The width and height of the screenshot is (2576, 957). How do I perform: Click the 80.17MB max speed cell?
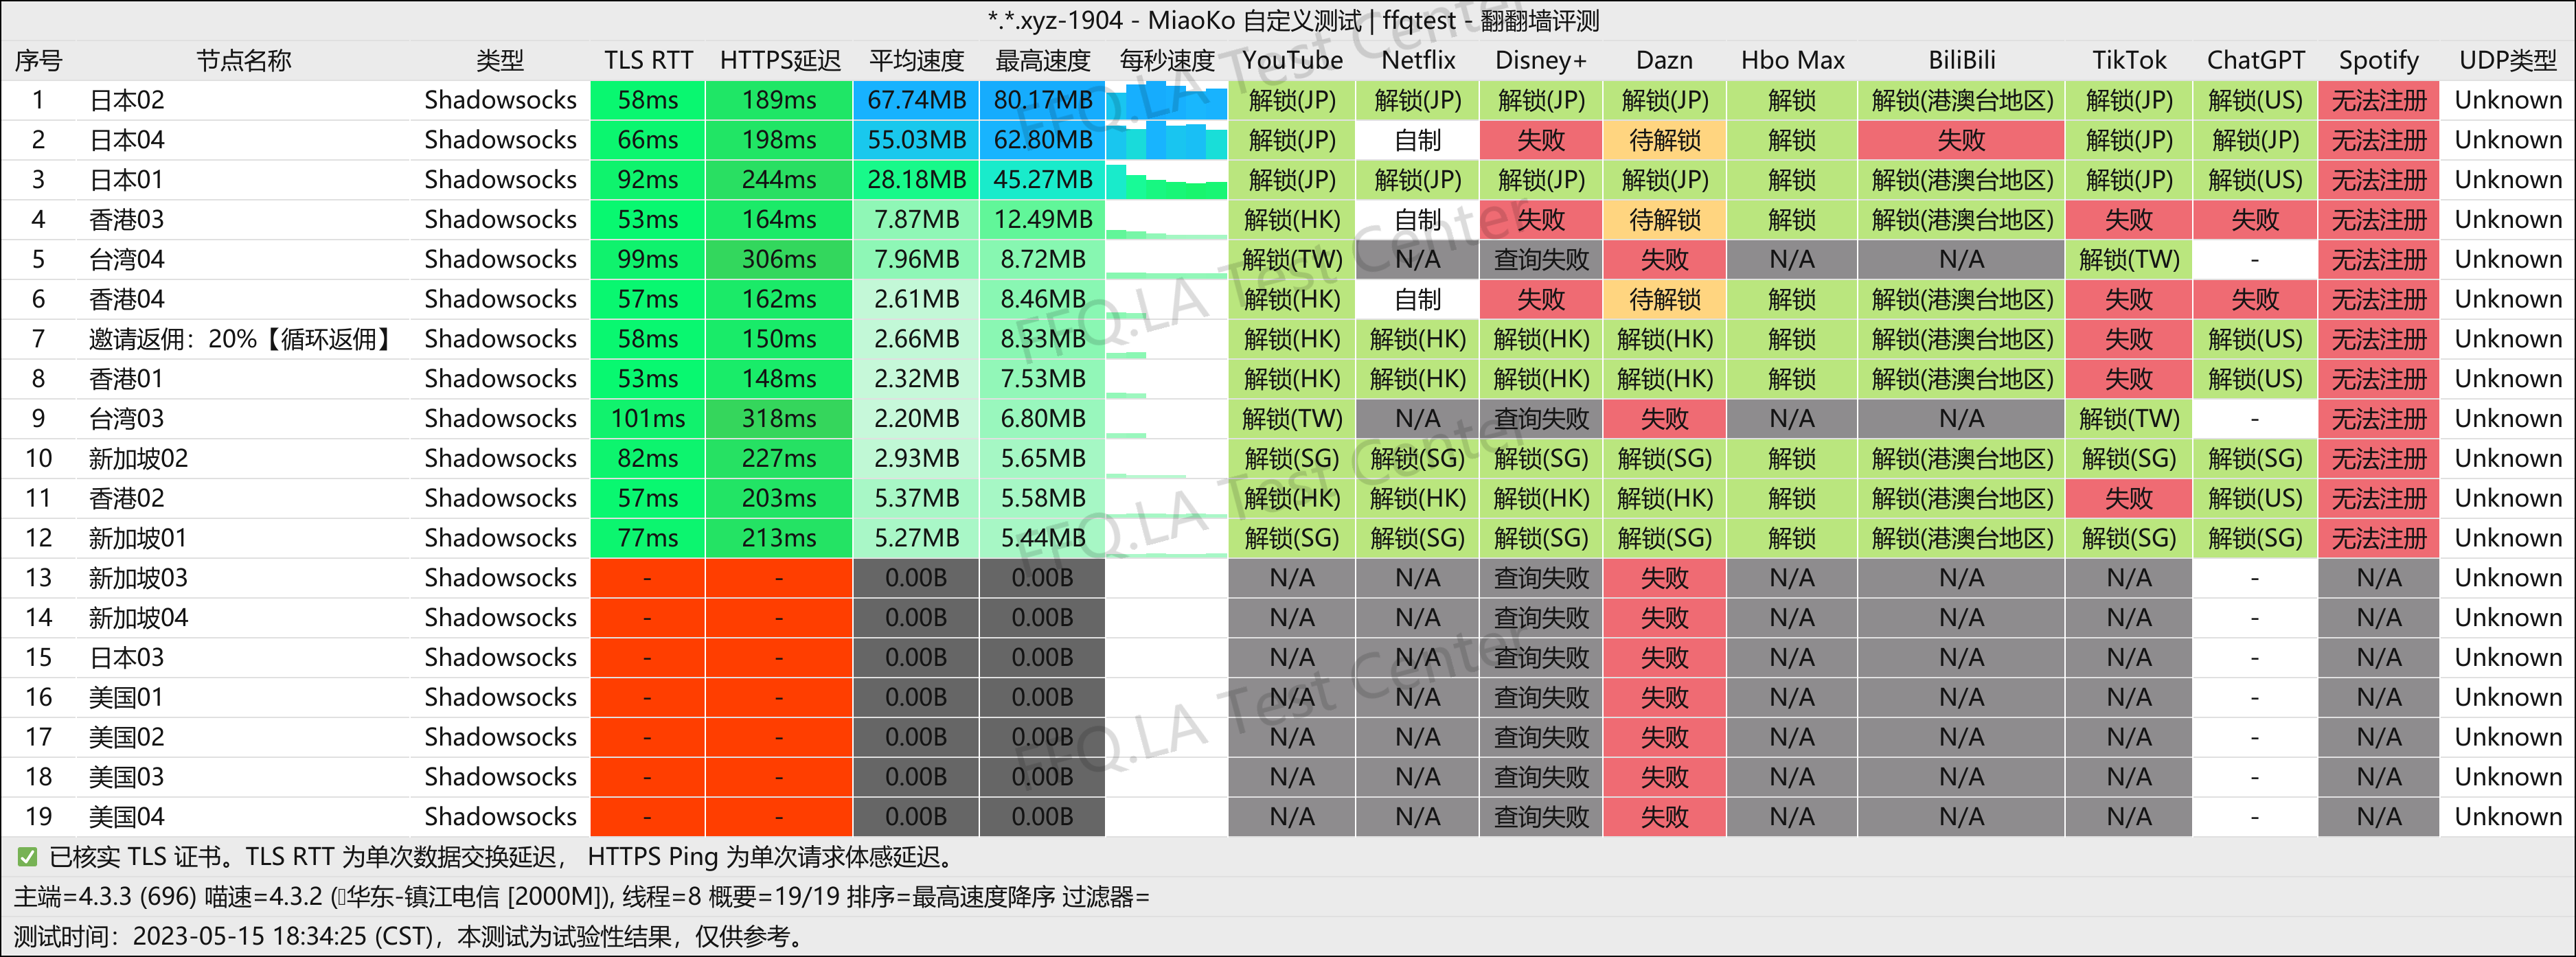pos(1042,100)
